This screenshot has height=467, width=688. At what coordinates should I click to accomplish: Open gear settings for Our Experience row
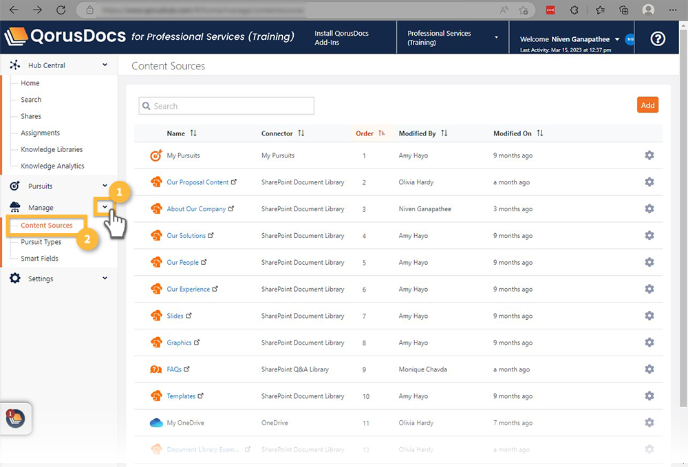click(x=649, y=289)
